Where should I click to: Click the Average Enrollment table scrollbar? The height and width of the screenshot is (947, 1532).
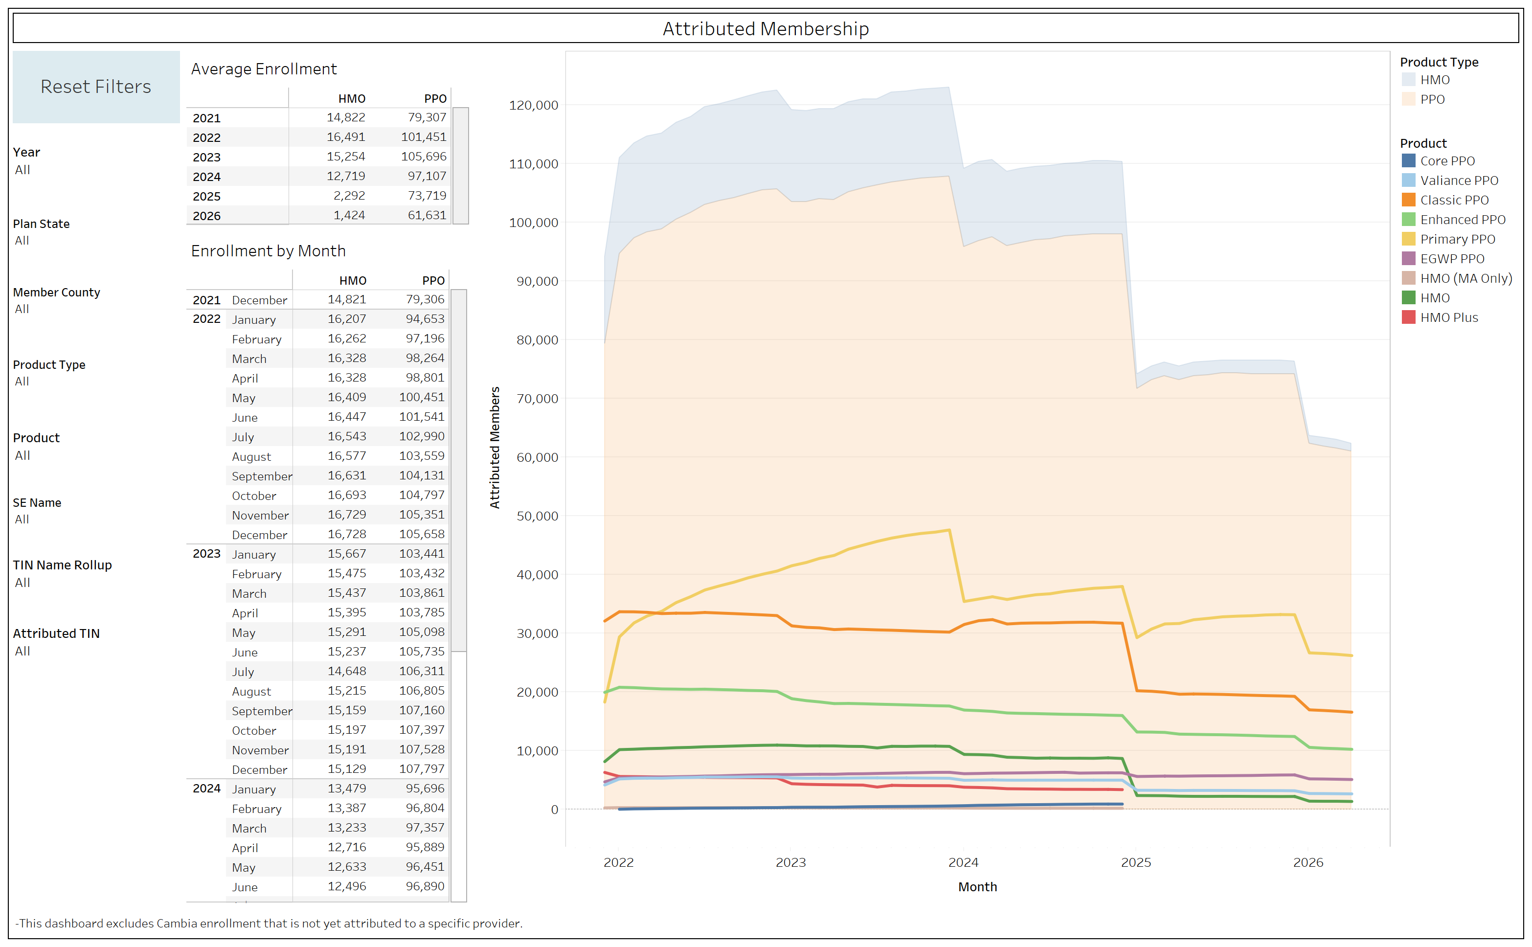click(460, 165)
